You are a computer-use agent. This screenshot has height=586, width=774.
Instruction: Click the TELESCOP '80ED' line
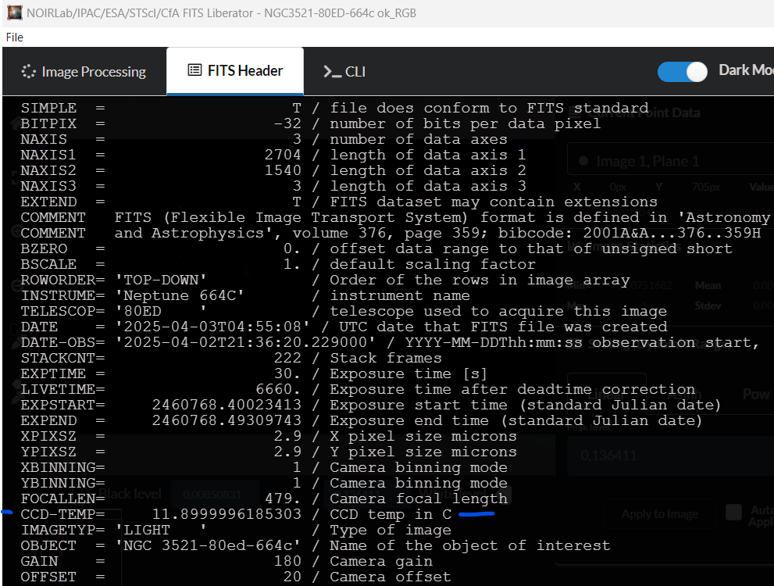click(x=344, y=311)
